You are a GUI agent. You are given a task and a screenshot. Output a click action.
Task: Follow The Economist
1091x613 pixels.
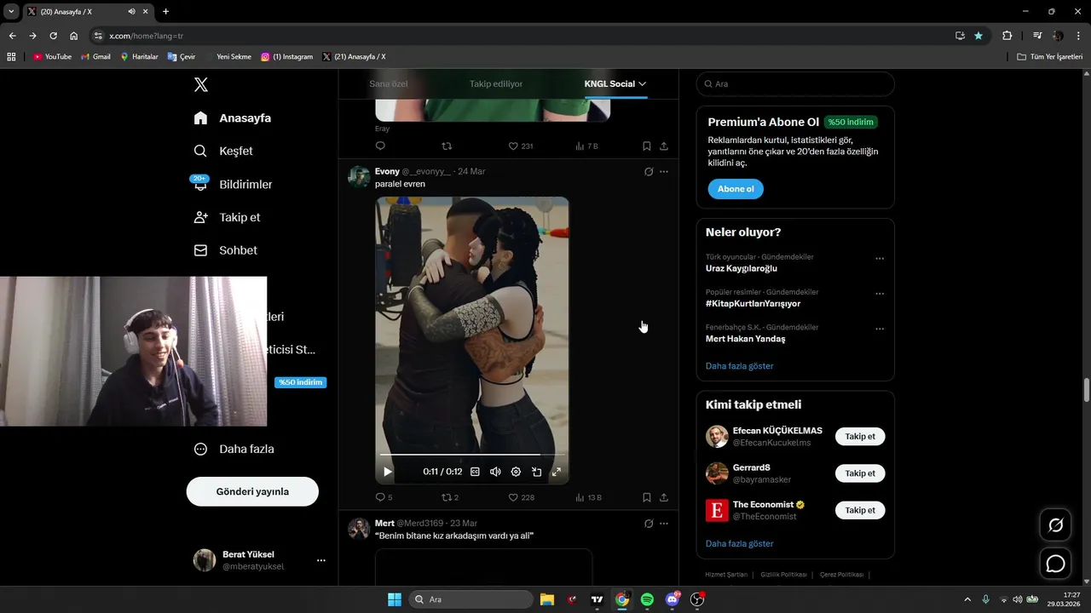860,510
